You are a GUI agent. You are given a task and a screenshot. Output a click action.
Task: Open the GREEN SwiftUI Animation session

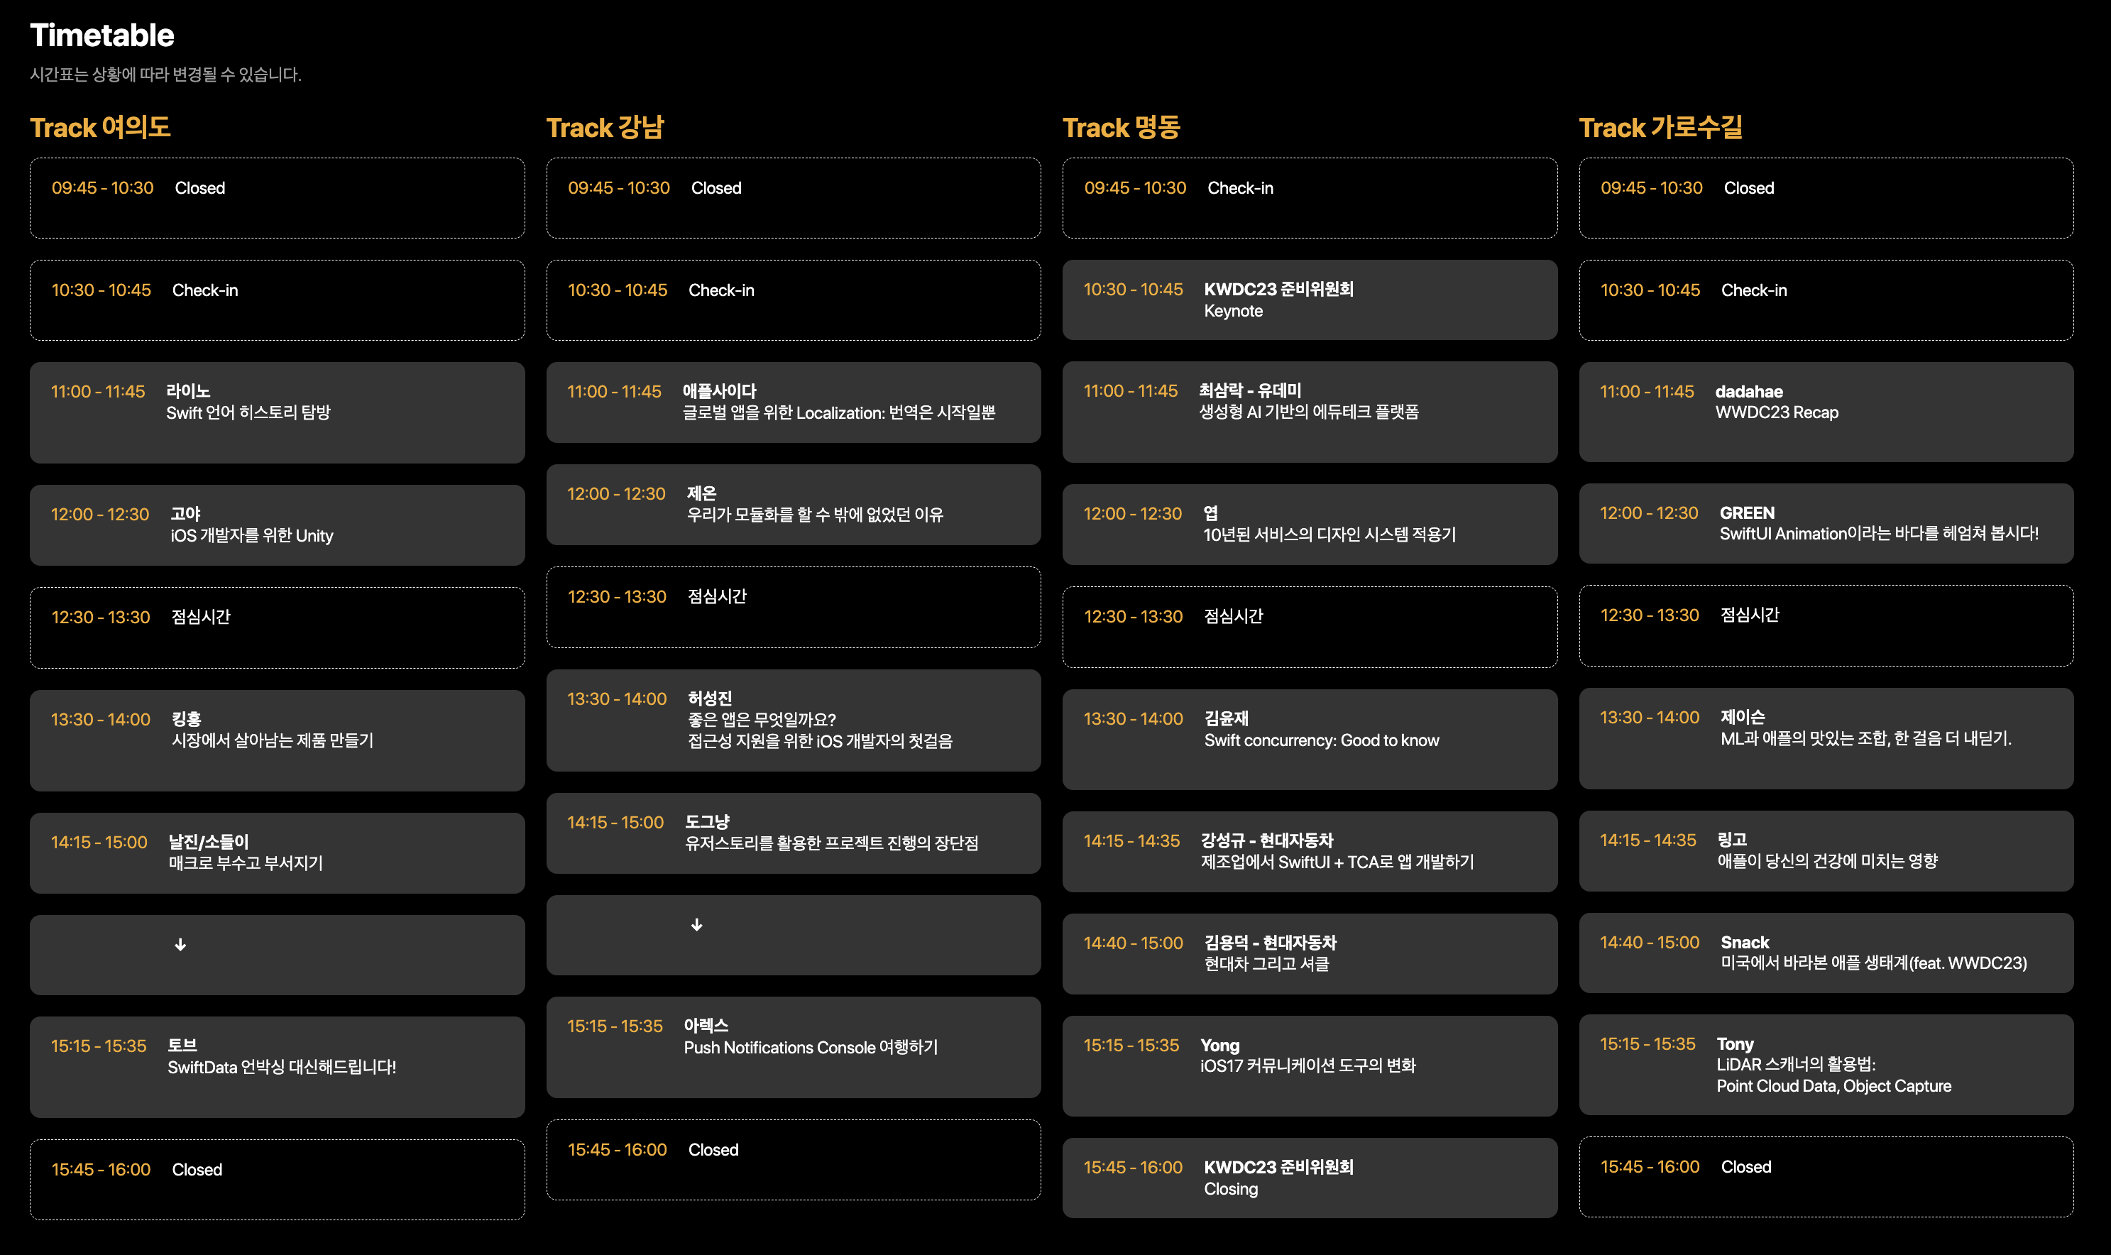click(x=1826, y=523)
